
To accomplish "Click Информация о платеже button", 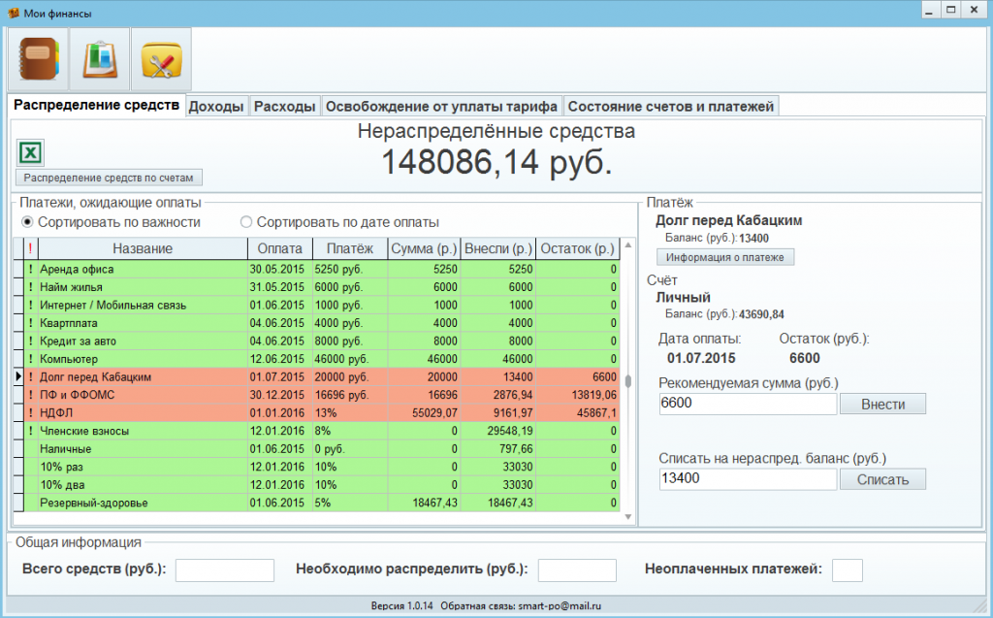I will pos(726,257).
